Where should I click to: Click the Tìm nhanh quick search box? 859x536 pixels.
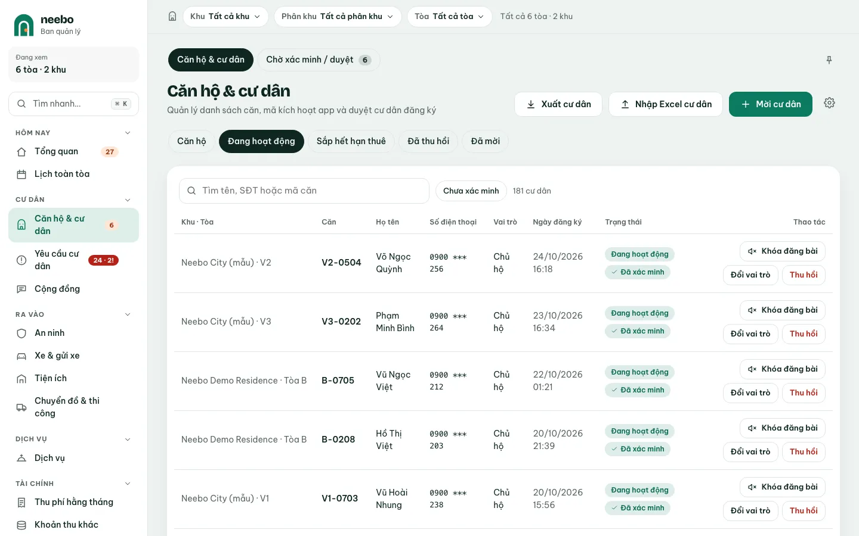[x=73, y=104]
